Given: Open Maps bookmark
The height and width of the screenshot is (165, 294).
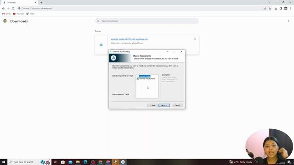Looking at the screenshot, I should click(30, 14).
